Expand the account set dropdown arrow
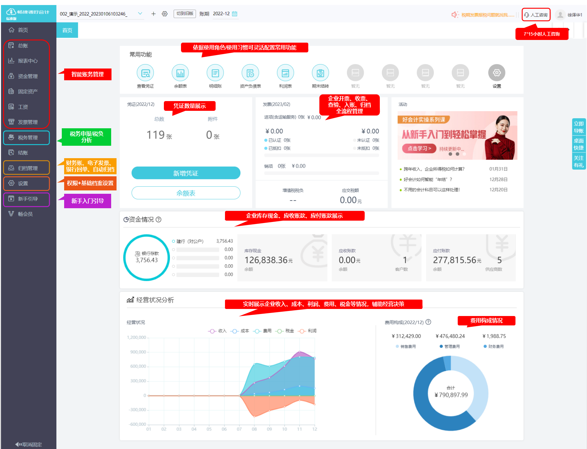 pyautogui.click(x=140, y=14)
